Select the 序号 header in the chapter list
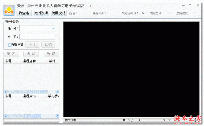Screen dimensions: 204x126 click(x=8, y=96)
